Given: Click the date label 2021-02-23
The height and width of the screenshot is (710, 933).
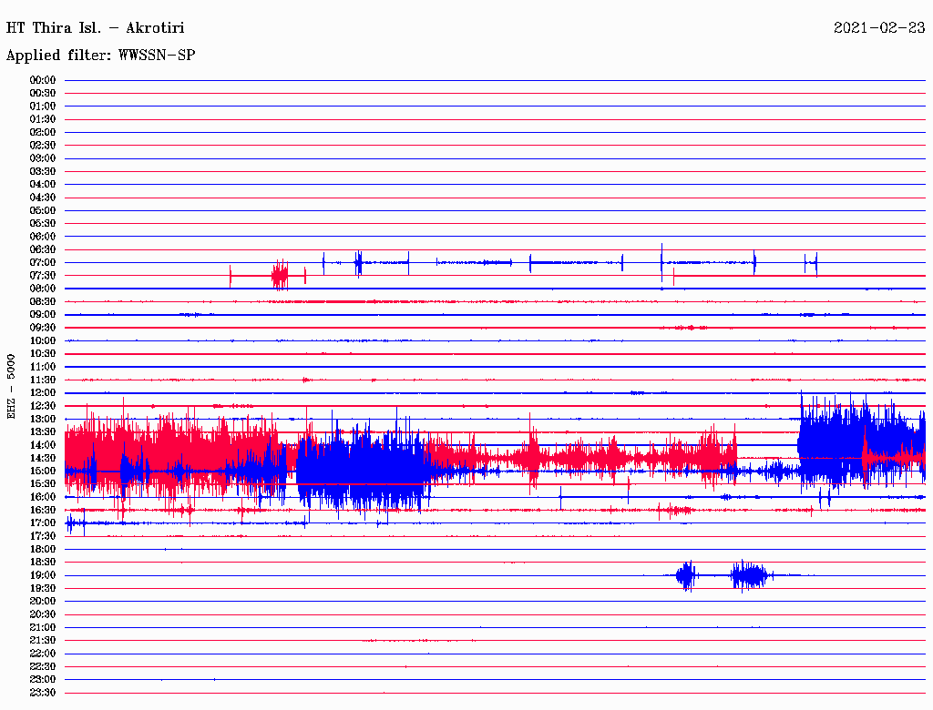Looking at the screenshot, I should [879, 28].
